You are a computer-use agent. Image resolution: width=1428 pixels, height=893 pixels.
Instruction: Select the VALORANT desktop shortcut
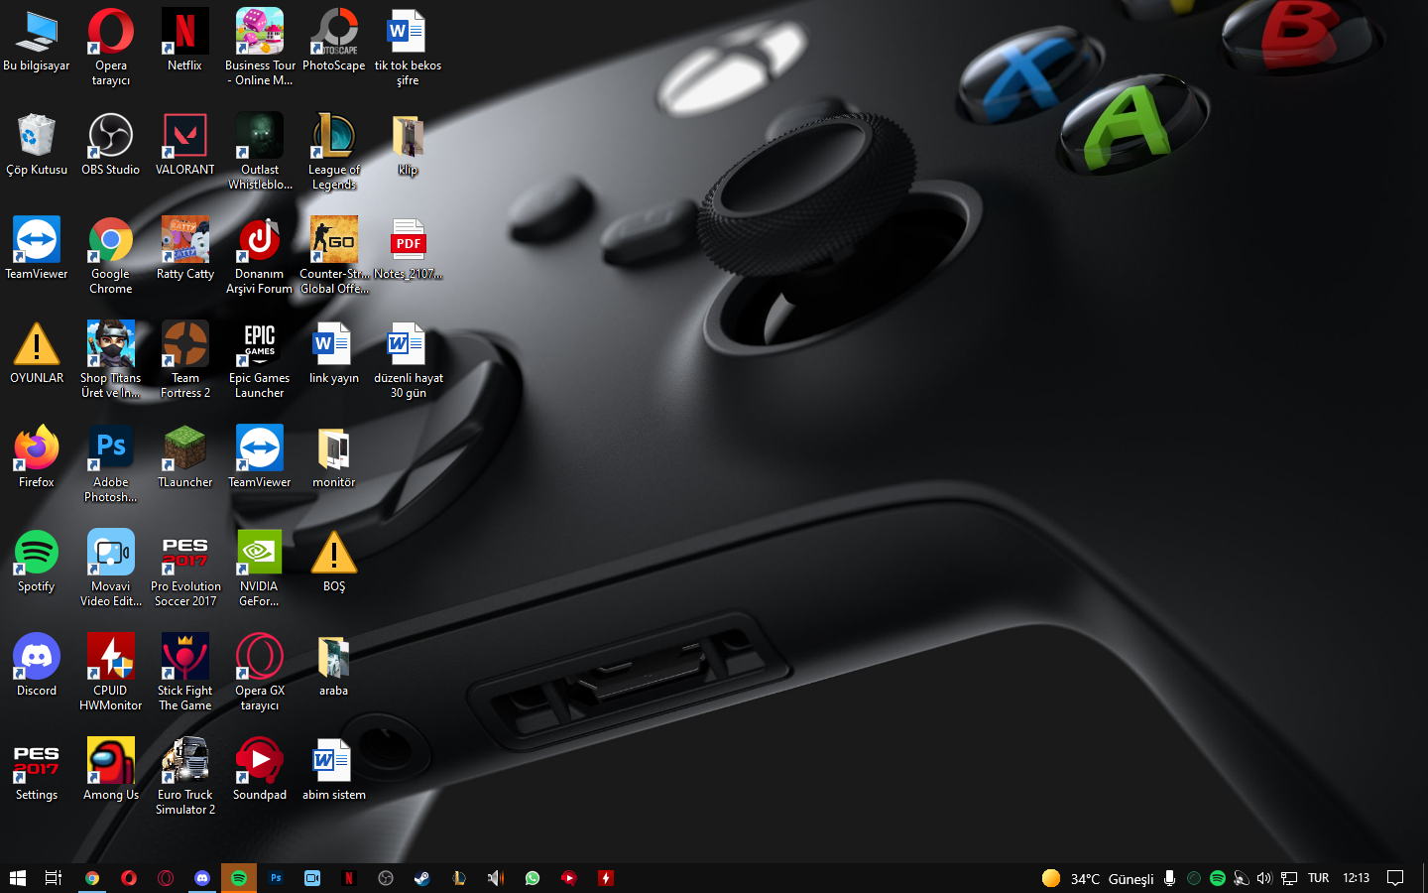[185, 145]
